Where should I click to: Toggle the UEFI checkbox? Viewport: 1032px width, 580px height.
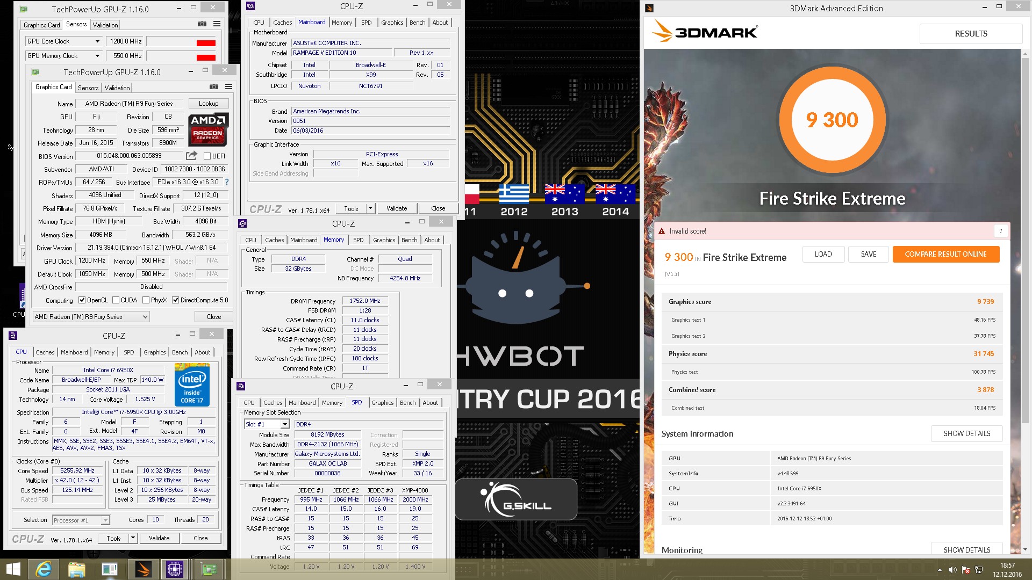point(207,156)
